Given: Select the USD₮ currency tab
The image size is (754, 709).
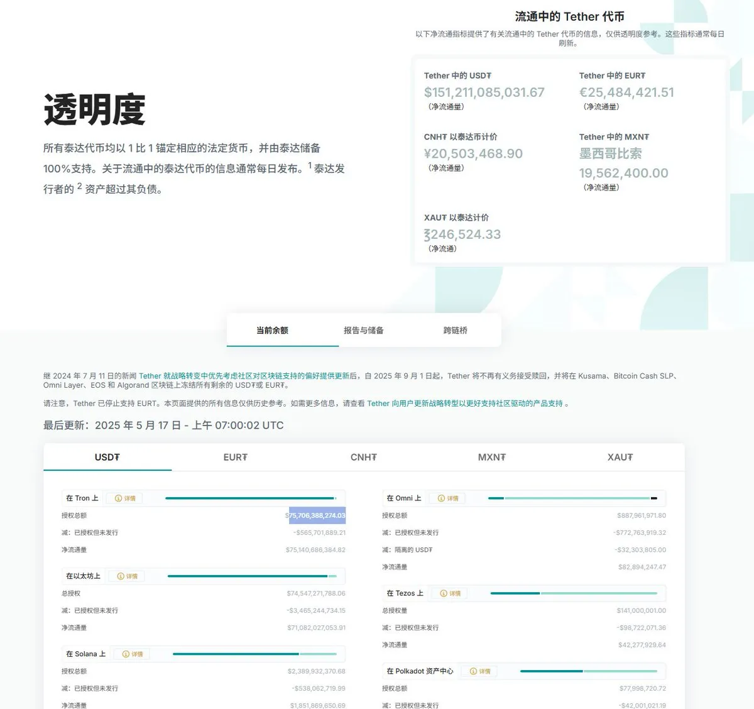Looking at the screenshot, I should pyautogui.click(x=107, y=457).
